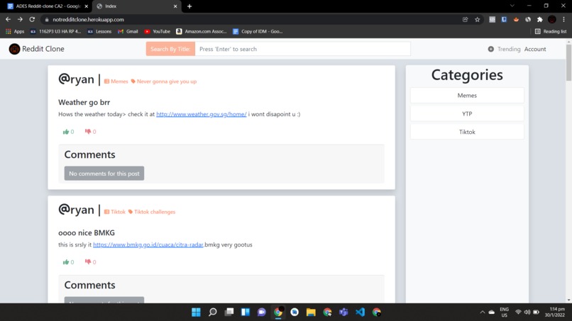Screen dimensions: 572x321
Task: Open the browser Extensions puzzle icon
Action: pyautogui.click(x=540, y=19)
